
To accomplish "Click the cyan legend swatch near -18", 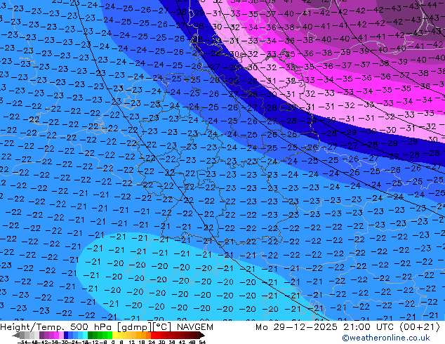I will [x=85, y=335].
